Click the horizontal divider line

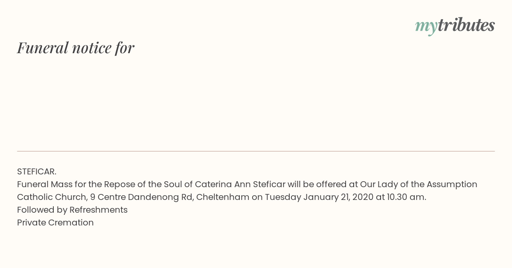tap(256, 151)
